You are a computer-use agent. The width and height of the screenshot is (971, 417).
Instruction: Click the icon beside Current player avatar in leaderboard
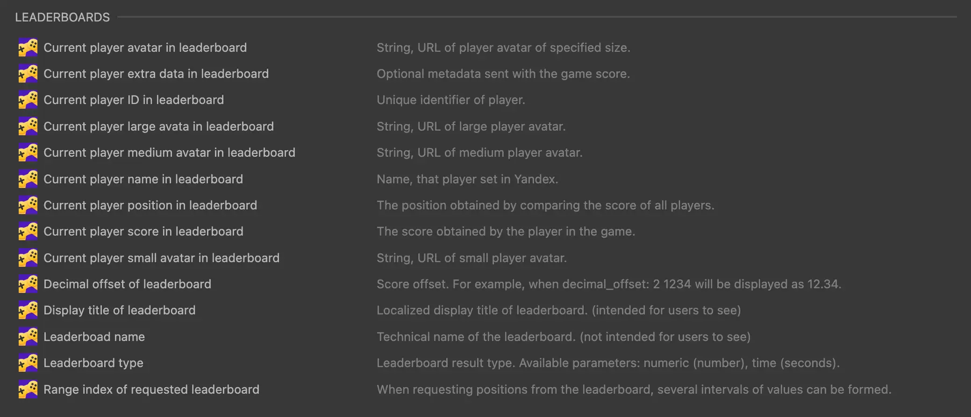(28, 48)
